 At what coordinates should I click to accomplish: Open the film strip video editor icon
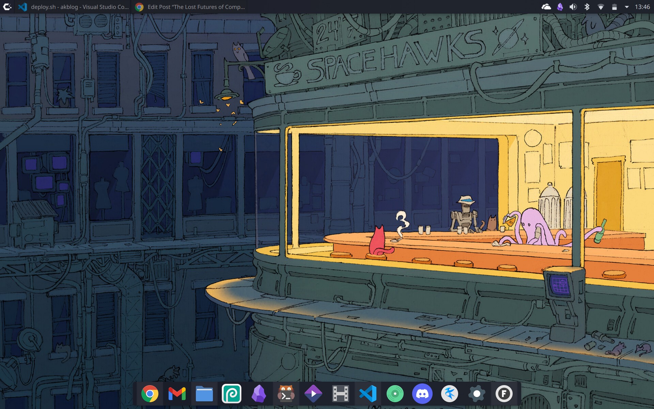coord(340,394)
